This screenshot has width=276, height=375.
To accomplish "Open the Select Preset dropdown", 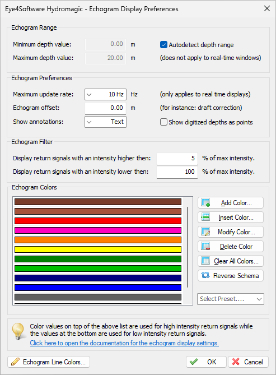I will [231, 299].
